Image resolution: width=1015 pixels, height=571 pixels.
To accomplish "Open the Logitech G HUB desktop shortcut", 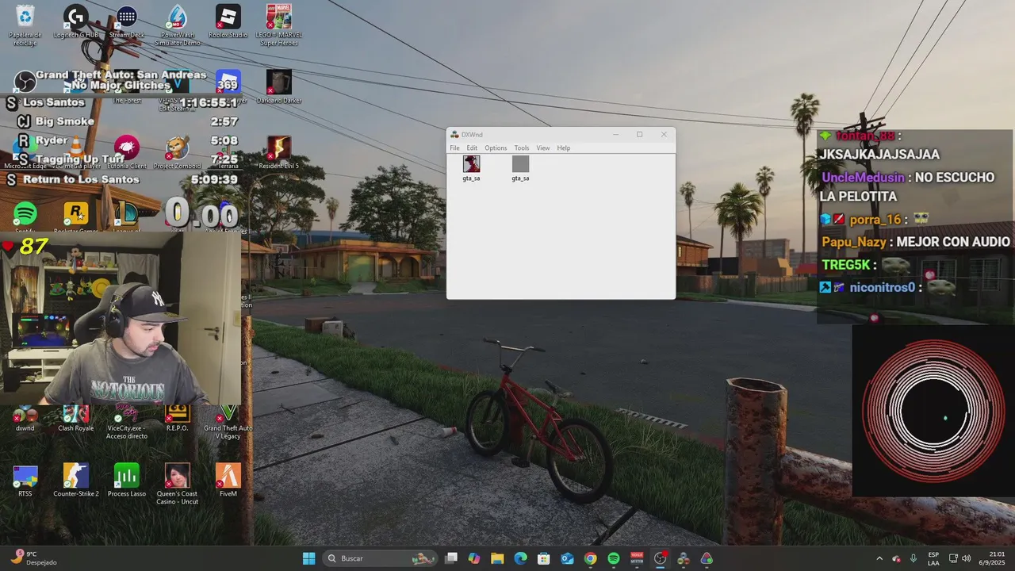I will (76, 22).
